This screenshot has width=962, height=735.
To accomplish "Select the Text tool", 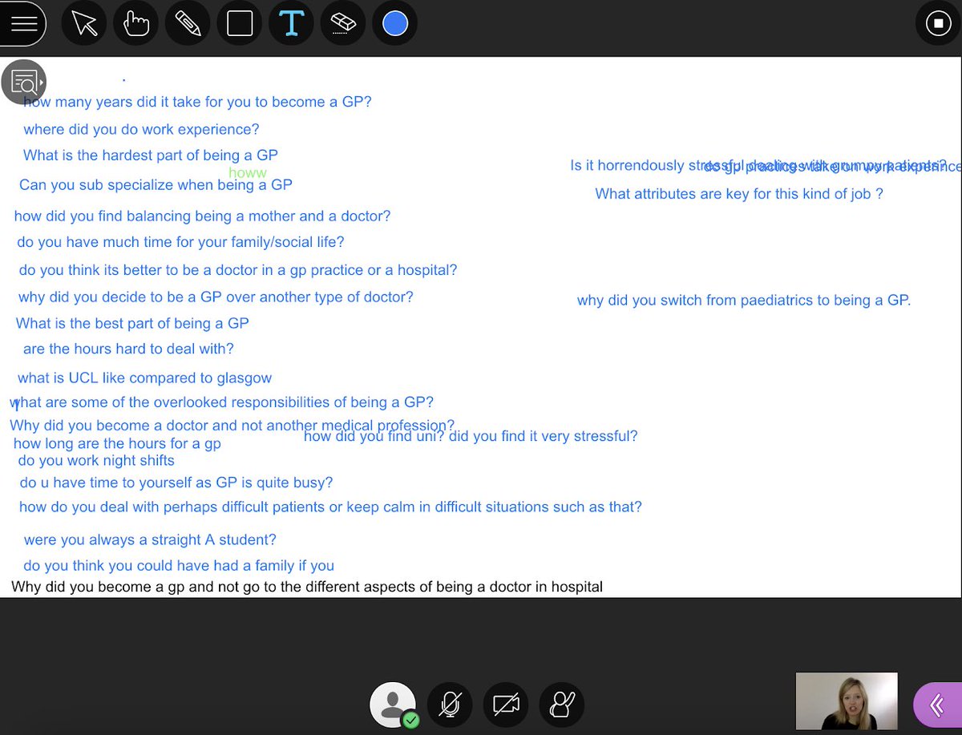I will [x=291, y=23].
